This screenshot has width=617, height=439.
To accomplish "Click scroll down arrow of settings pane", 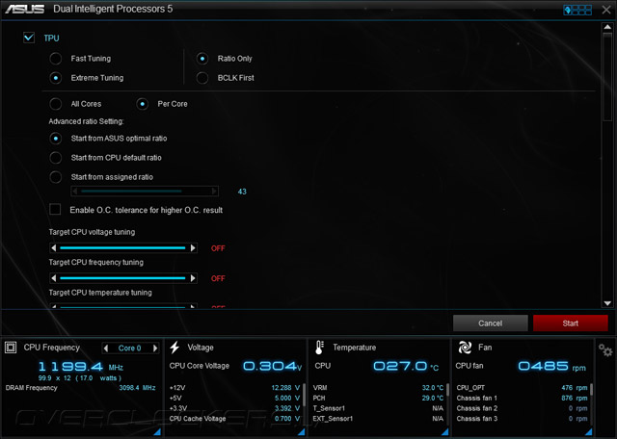I will (607, 303).
